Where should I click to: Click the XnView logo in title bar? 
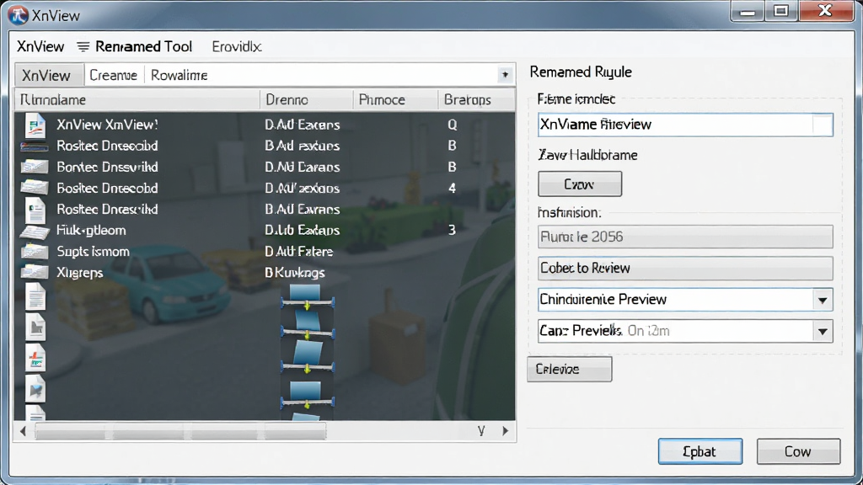click(18, 15)
